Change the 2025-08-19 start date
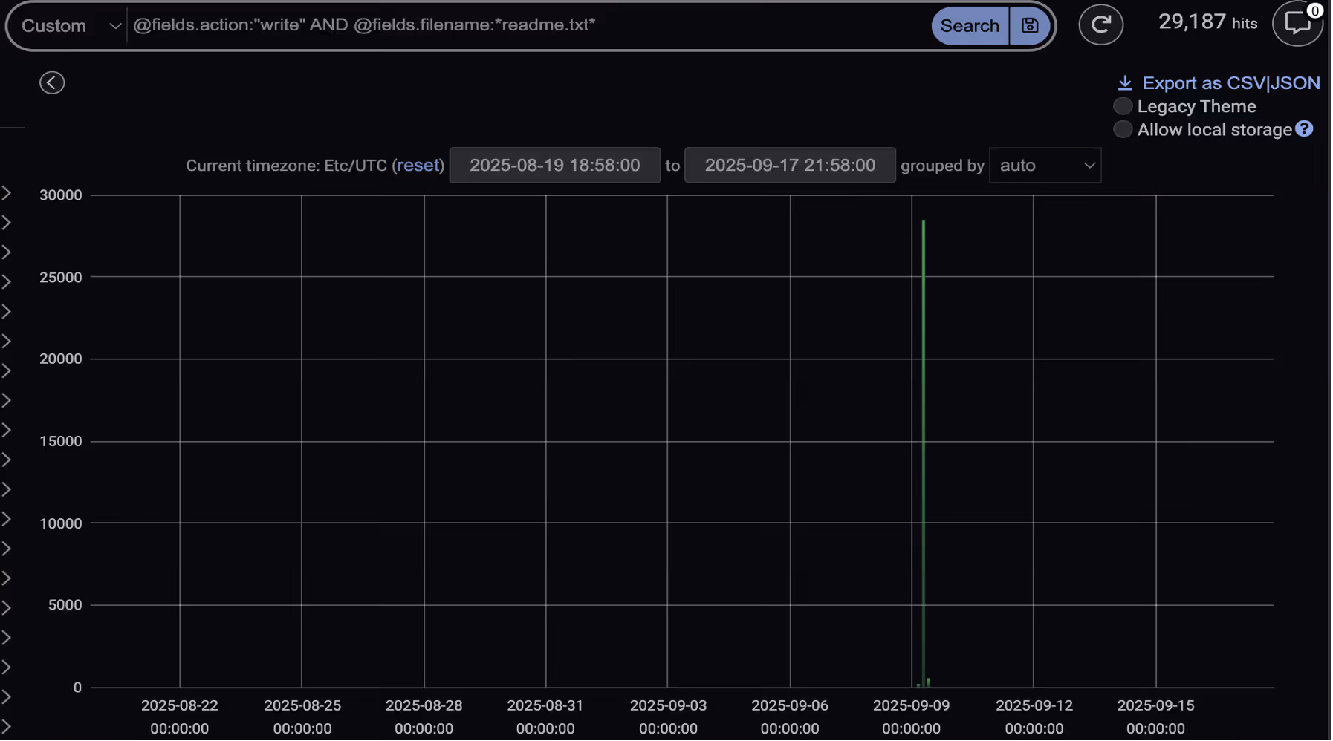 (555, 165)
